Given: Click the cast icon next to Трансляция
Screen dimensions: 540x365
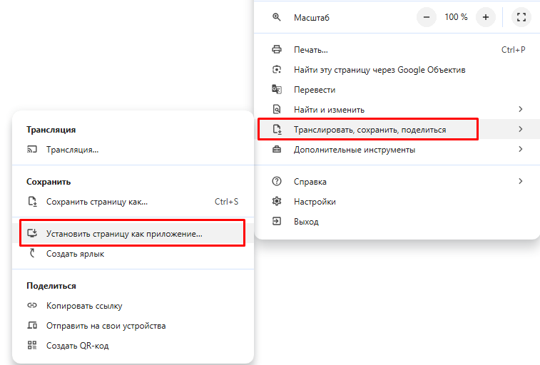Looking at the screenshot, I should coord(31,150).
